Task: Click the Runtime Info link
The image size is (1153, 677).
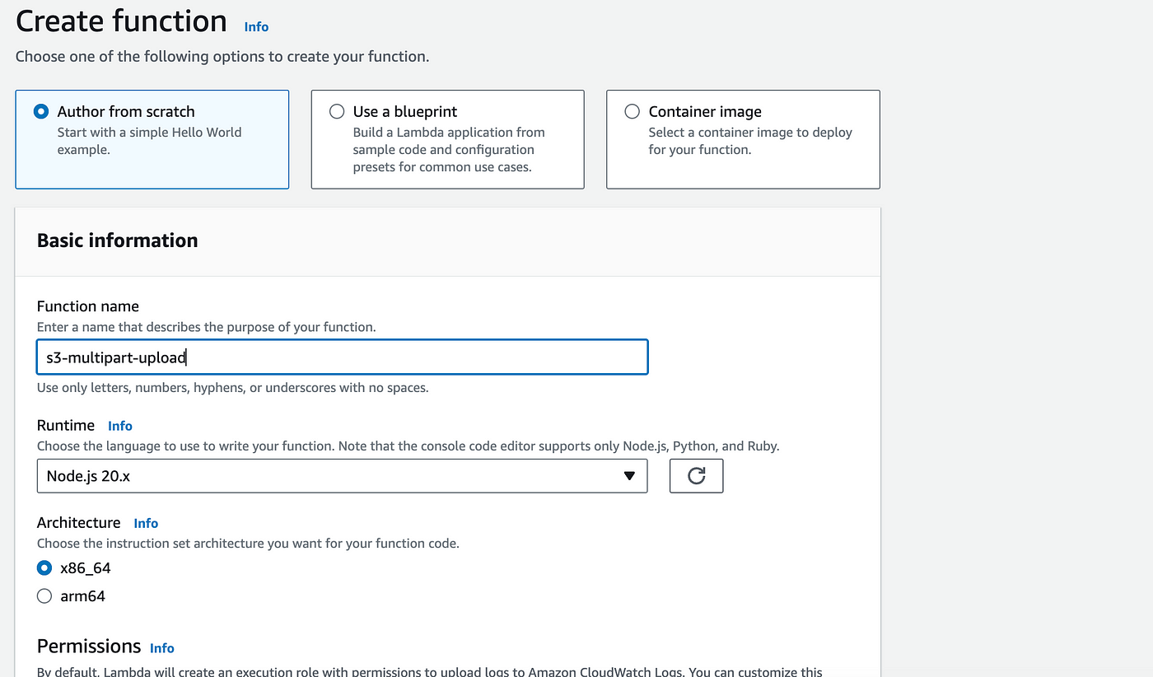Action: (120, 426)
